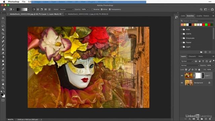The image size is (215, 121).
Task: Select the Rectangular Marquee tool
Action: (x=3, y=22)
